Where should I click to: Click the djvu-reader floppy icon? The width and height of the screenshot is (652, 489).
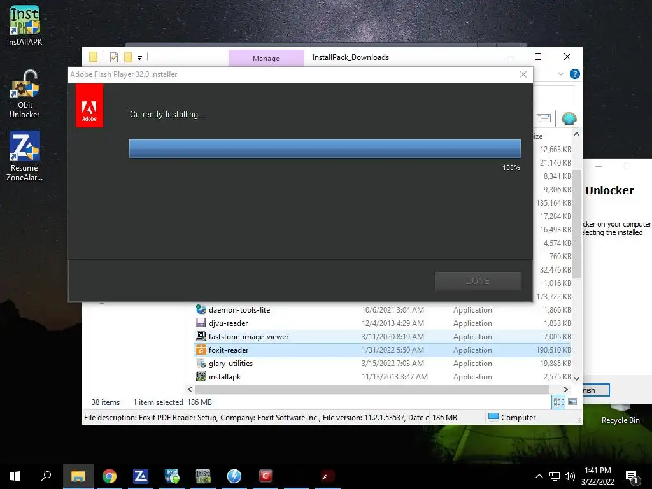click(201, 323)
